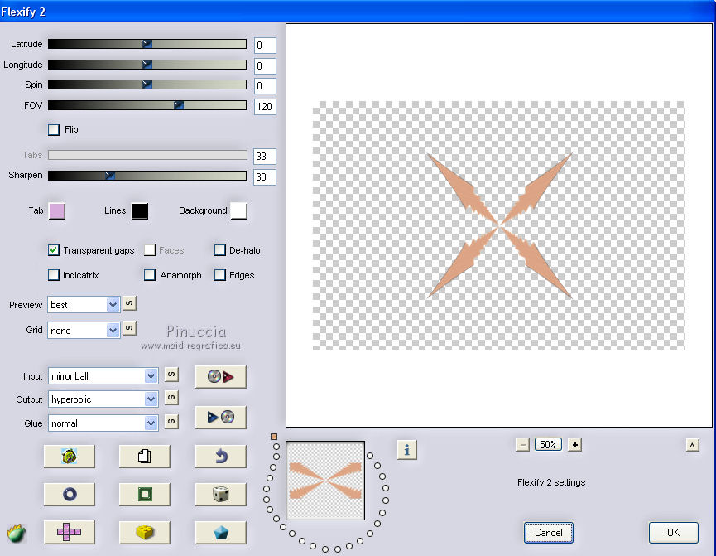Click the S button beside Glue
This screenshot has width=716, height=556.
[x=171, y=422]
